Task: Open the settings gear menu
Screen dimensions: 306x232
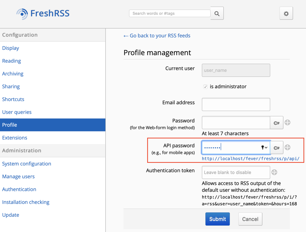Action: pos(286,13)
